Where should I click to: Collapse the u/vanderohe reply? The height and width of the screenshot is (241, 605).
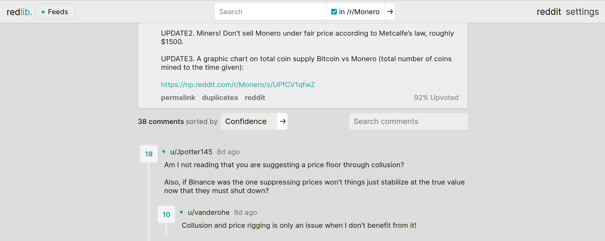[181, 213]
